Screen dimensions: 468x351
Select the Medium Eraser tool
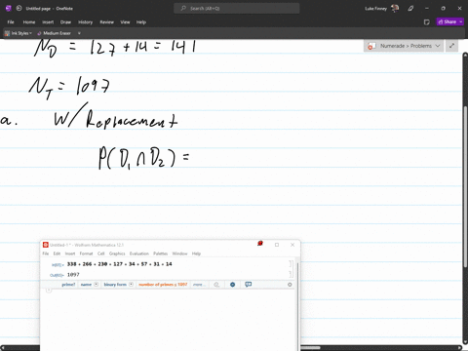[54, 33]
